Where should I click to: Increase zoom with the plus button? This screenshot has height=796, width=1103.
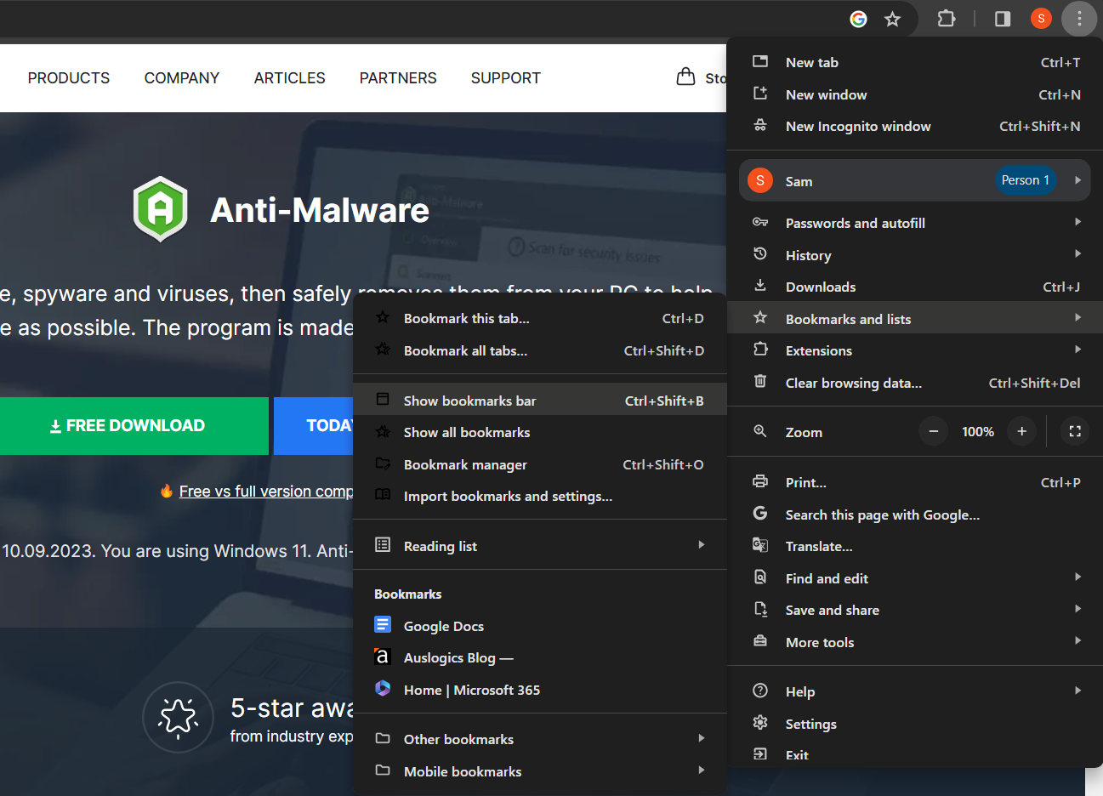tap(1021, 432)
